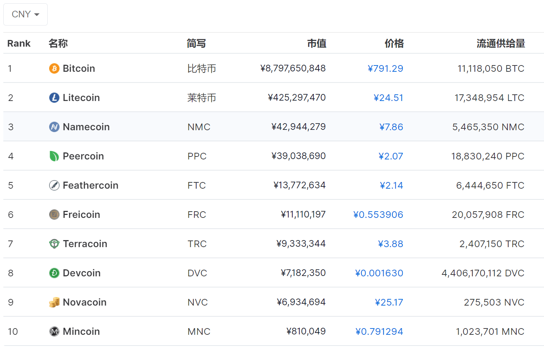The height and width of the screenshot is (347, 544).
Task: Select Litecoin market cap ¥425,297,470
Action: 297,98
